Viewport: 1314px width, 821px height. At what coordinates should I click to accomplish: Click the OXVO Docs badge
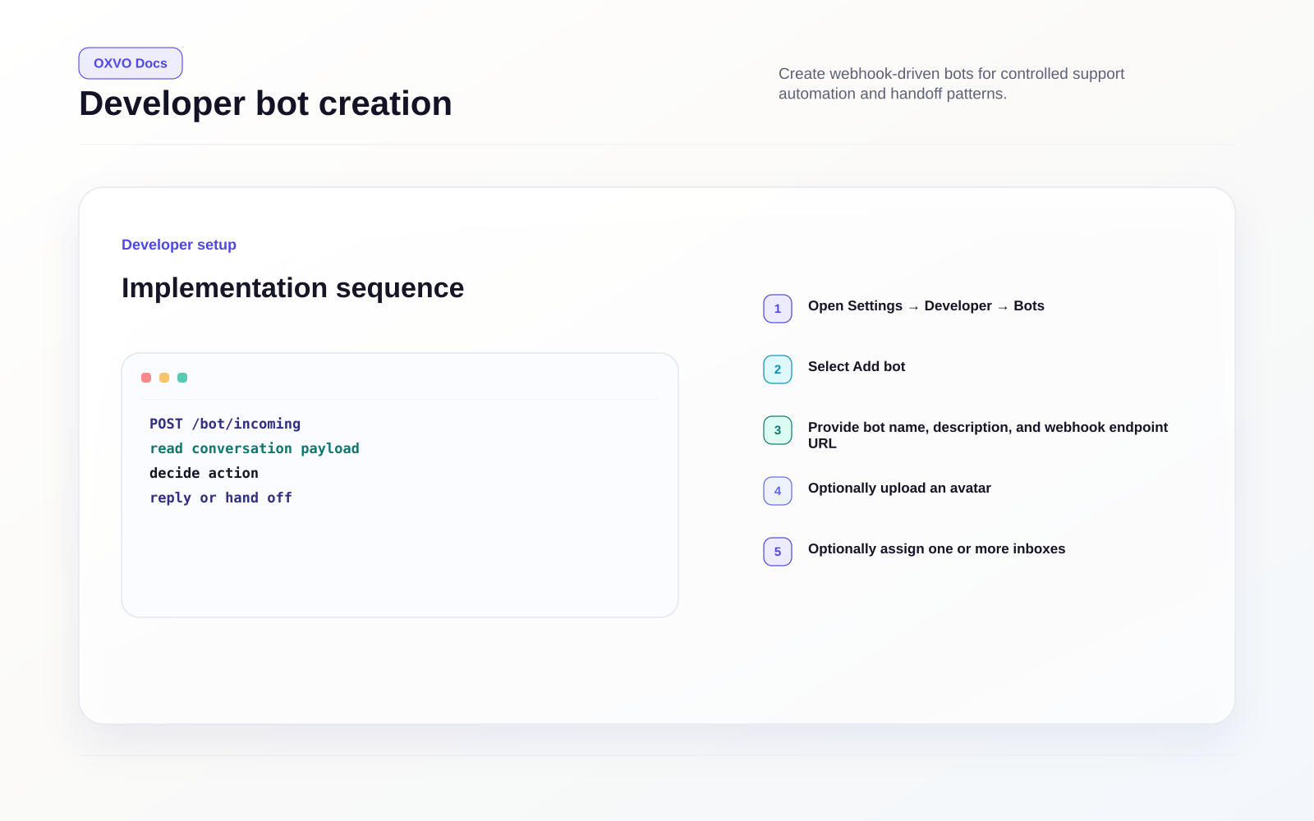pos(131,63)
